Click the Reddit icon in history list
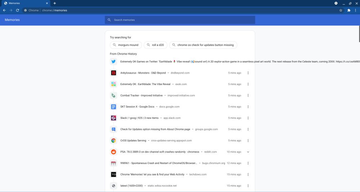The image size is (360, 192). click(113, 152)
